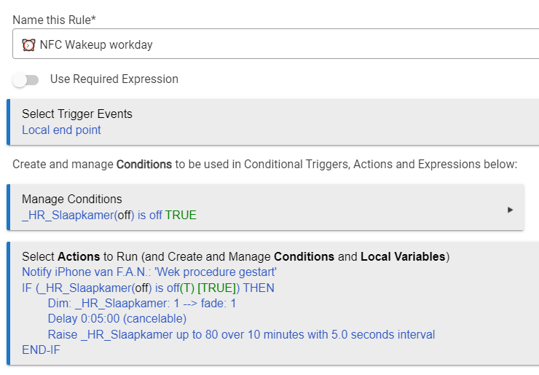Click the [TRUE] indicator in the IF statement

[x=217, y=288]
